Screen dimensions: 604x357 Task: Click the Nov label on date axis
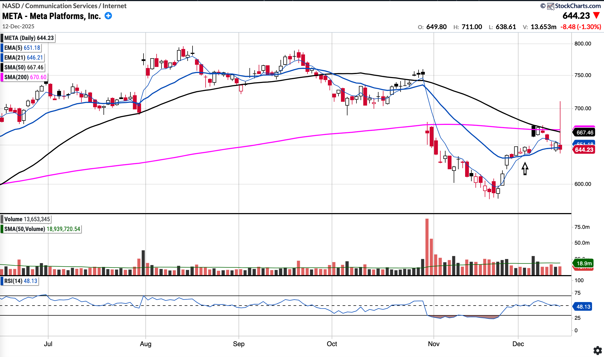(x=434, y=344)
